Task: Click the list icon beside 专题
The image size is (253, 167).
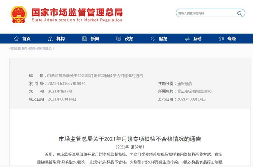Action: (x=222, y=39)
